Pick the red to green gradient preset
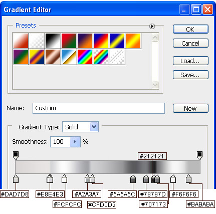Viewport: 216px width, 214px height. tap(69, 41)
